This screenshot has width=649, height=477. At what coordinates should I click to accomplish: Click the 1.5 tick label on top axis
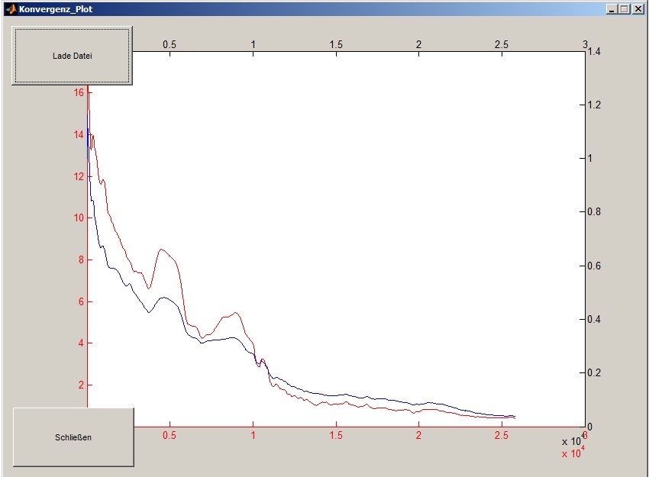click(x=336, y=44)
